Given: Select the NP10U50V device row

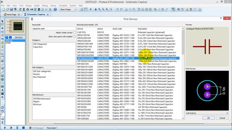Looking at the screenshot, I should (x=128, y=107).
